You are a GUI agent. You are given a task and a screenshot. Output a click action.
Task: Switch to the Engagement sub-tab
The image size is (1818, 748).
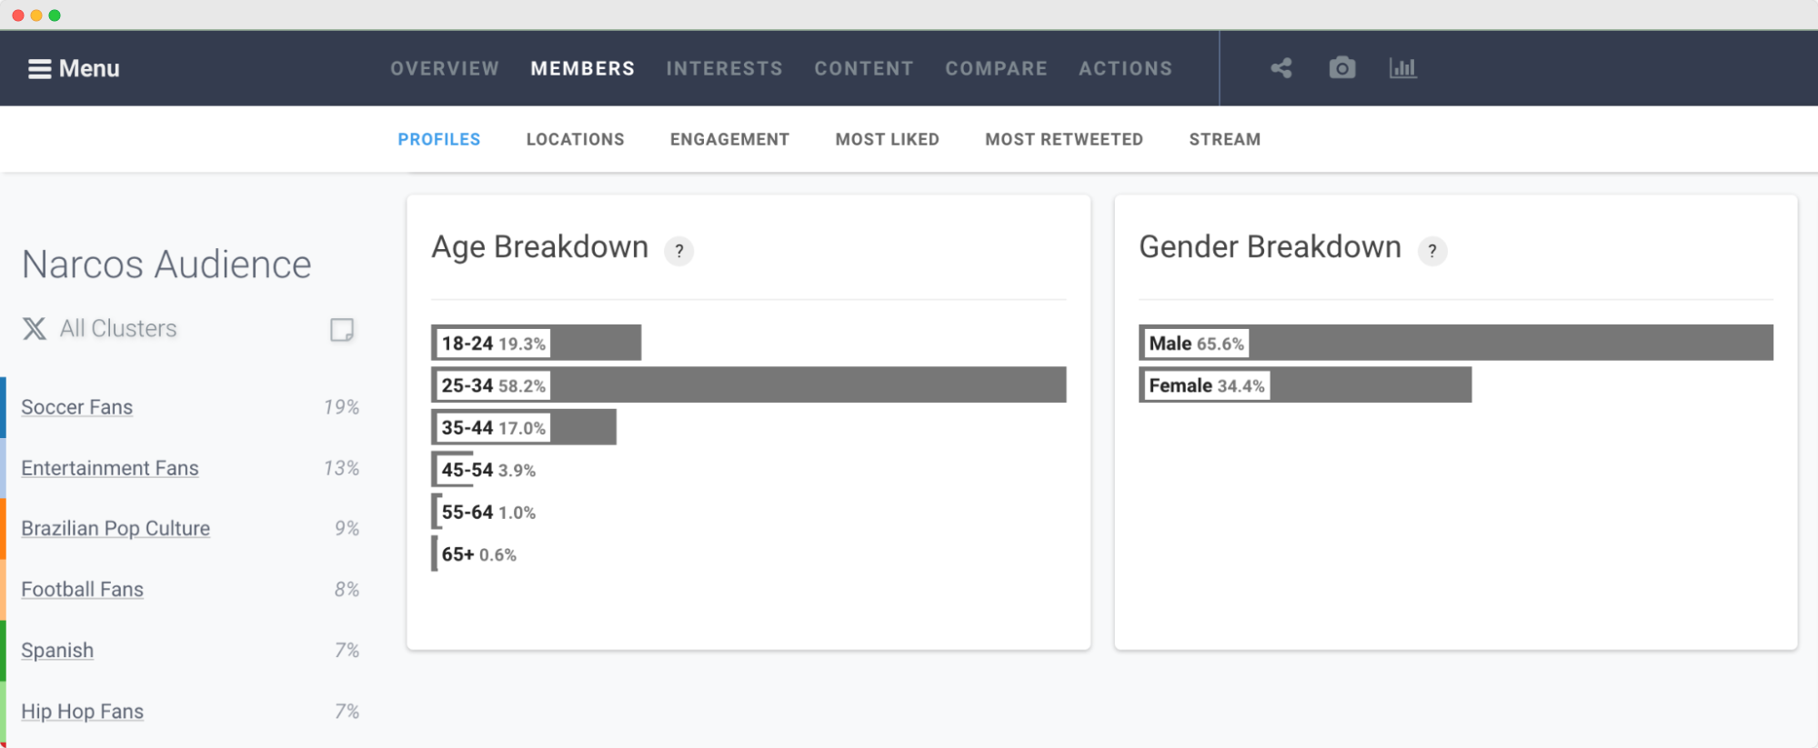click(730, 140)
